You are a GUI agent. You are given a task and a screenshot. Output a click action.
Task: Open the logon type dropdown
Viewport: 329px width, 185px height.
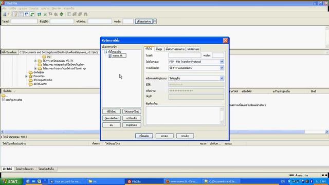tap(196, 78)
